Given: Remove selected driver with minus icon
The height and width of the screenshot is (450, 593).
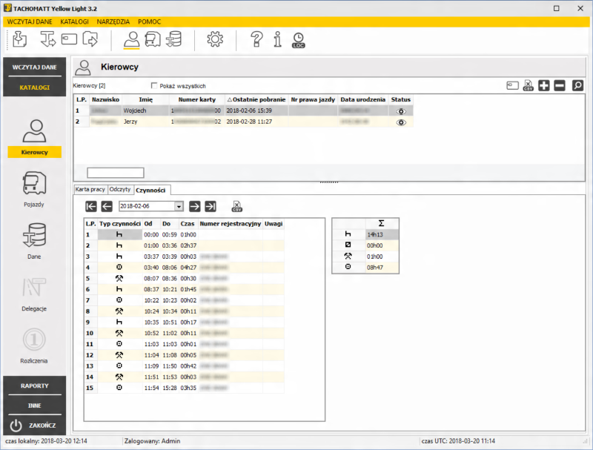Looking at the screenshot, I should 560,86.
